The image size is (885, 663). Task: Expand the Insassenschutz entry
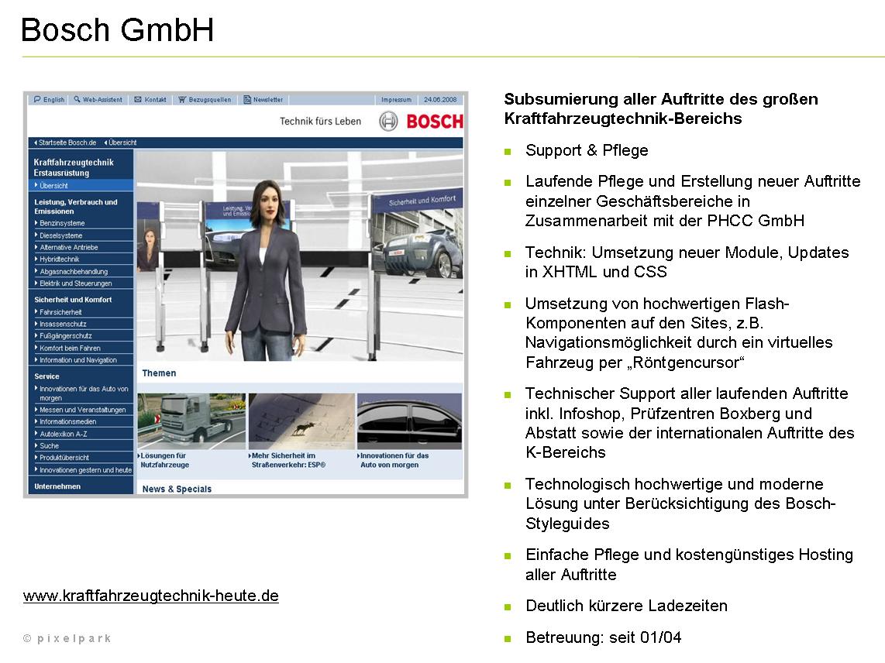(x=60, y=324)
